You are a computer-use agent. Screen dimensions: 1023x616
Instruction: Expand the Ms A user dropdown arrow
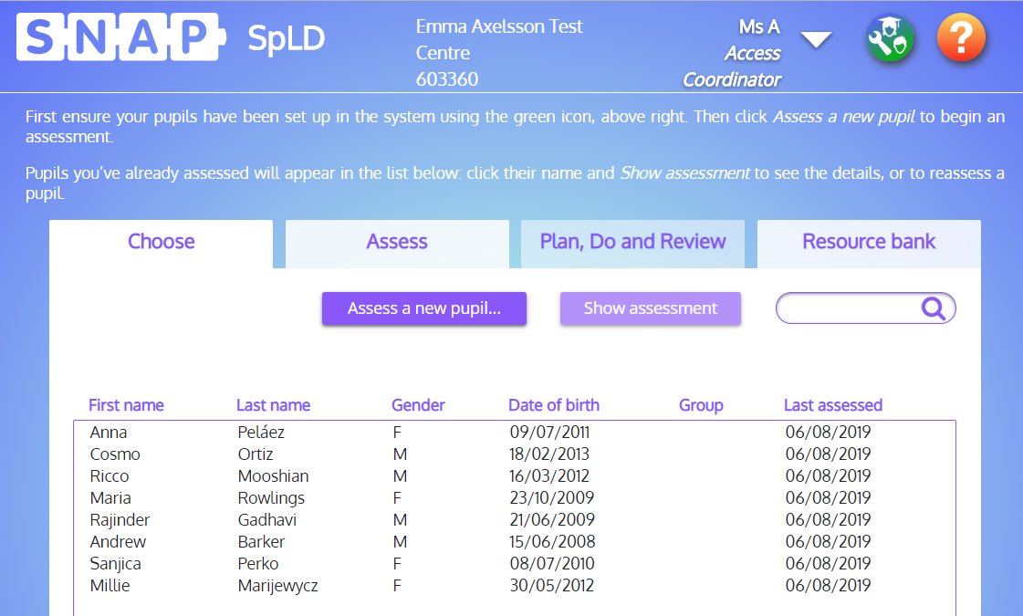tap(816, 39)
